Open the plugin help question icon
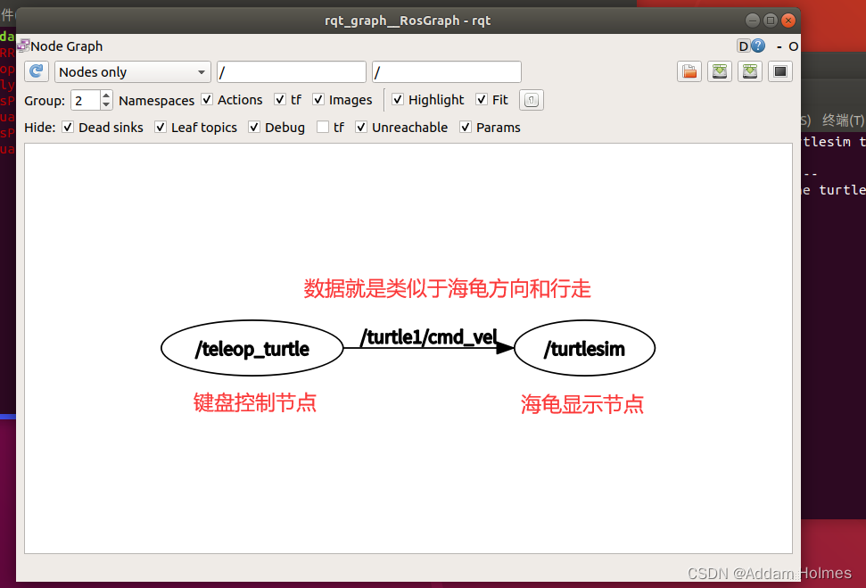The image size is (866, 588). coord(759,46)
